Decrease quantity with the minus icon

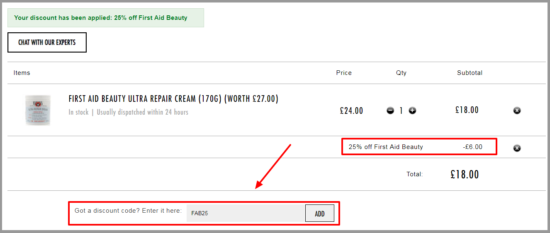coord(390,110)
